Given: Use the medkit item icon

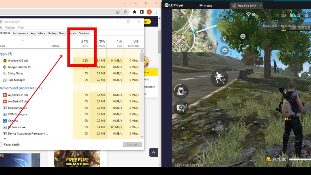Looking at the screenshot, I should coord(181,107).
